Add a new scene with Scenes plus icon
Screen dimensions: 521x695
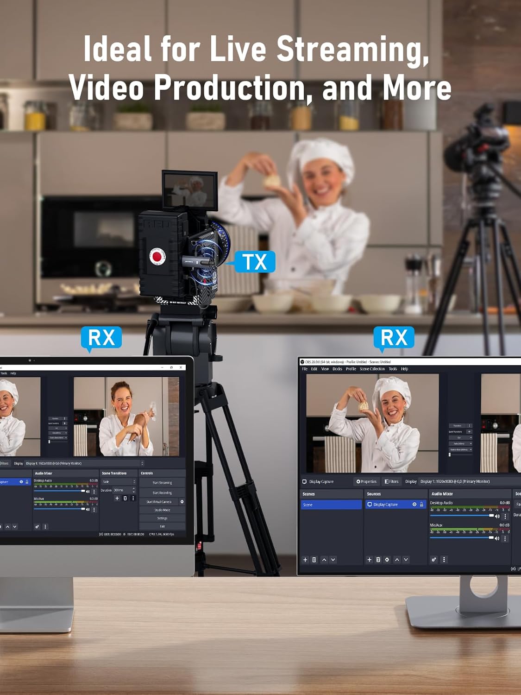[x=305, y=560]
